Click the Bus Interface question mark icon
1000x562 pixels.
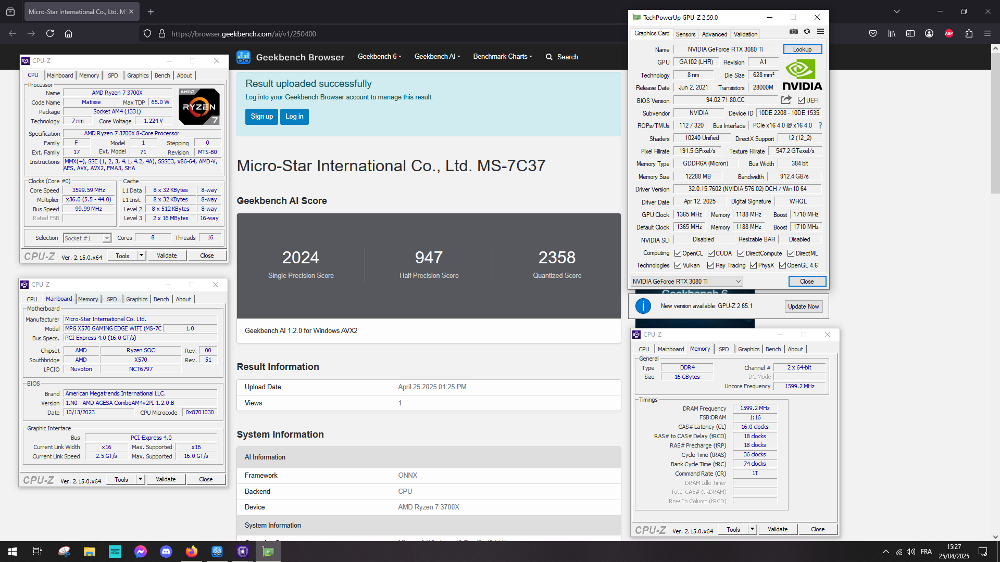820,125
